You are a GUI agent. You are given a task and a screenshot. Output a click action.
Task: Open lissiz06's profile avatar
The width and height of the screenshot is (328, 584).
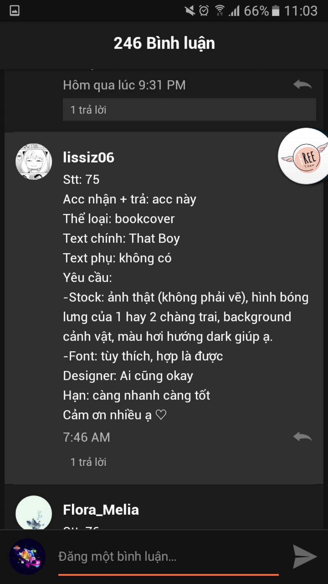coord(34,162)
